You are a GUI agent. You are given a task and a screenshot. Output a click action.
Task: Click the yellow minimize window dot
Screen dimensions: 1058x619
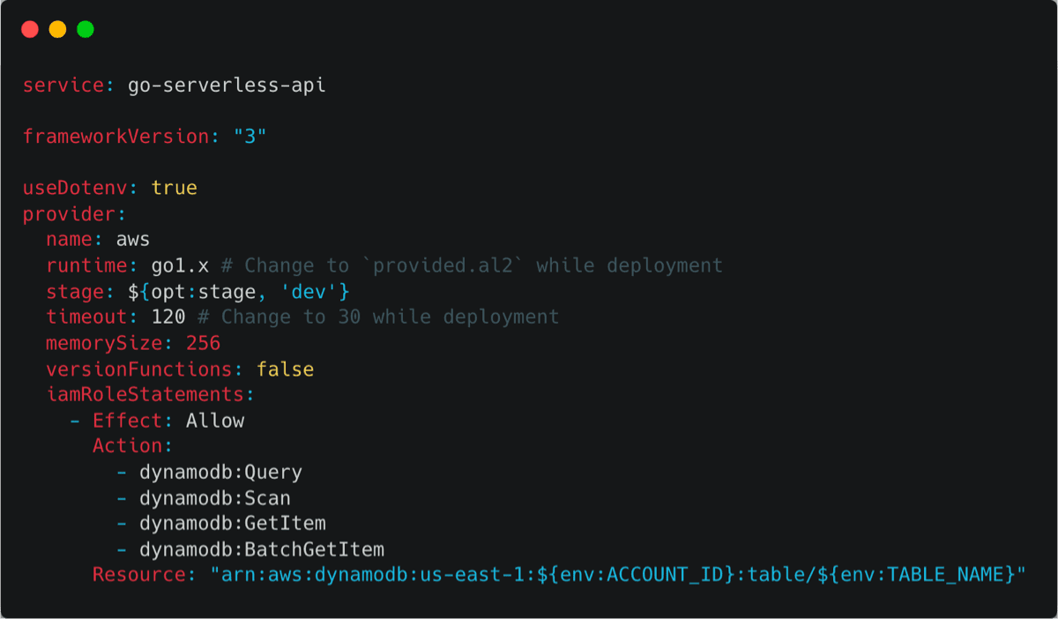click(57, 30)
